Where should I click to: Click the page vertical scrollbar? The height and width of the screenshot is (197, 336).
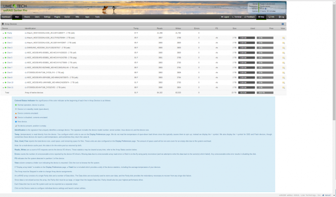(x=334, y=62)
